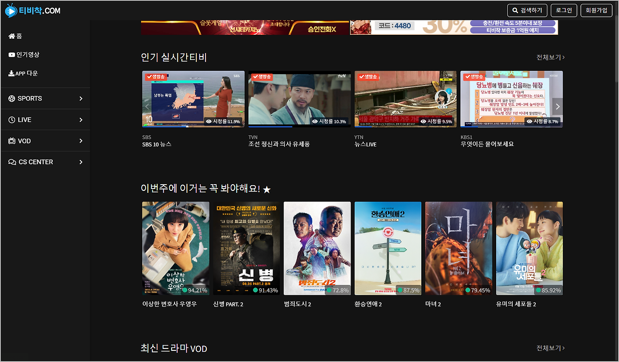Viewport: 619px width, 362px height.
Task: Click the right arrow on the live TV carousel
Action: pyautogui.click(x=558, y=106)
